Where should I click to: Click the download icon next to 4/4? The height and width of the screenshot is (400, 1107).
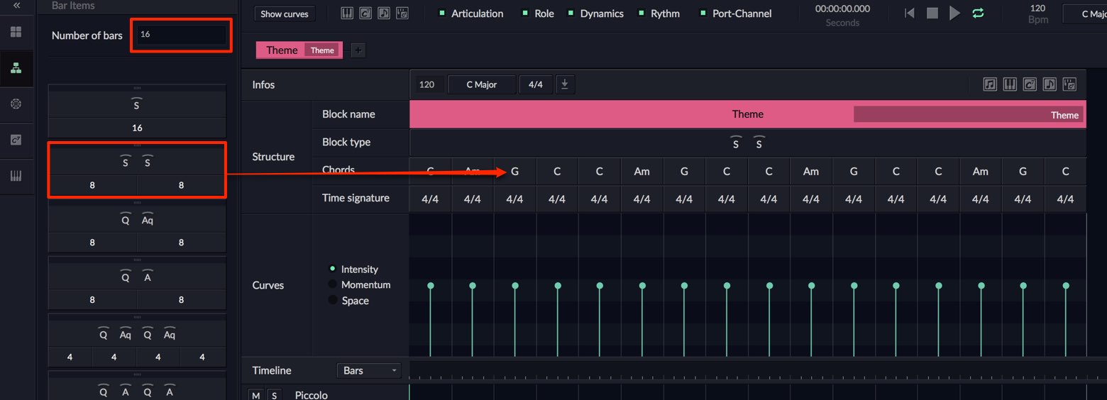click(x=565, y=84)
